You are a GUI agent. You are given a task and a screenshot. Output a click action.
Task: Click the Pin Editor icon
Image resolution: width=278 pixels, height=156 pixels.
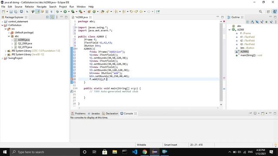158,12
